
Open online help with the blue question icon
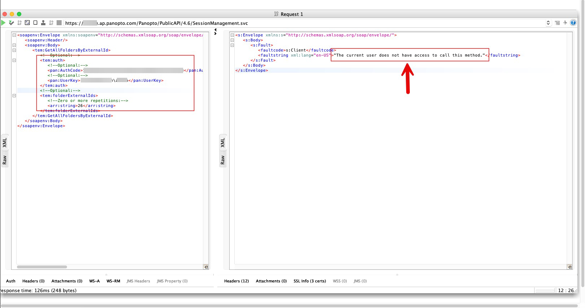pos(573,23)
